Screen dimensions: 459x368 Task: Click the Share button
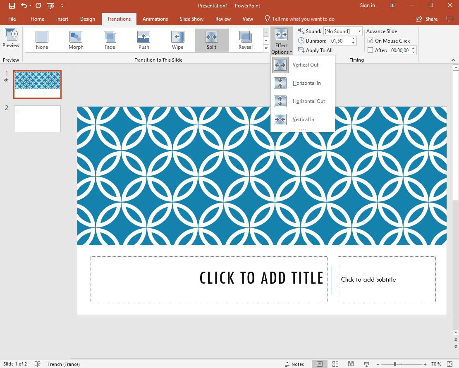pos(427,19)
